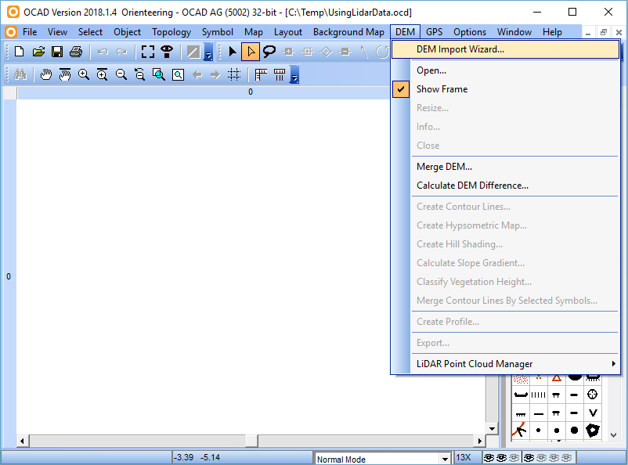
Task: Click the horizontal scrollbar thumb of map view
Action: [251, 441]
